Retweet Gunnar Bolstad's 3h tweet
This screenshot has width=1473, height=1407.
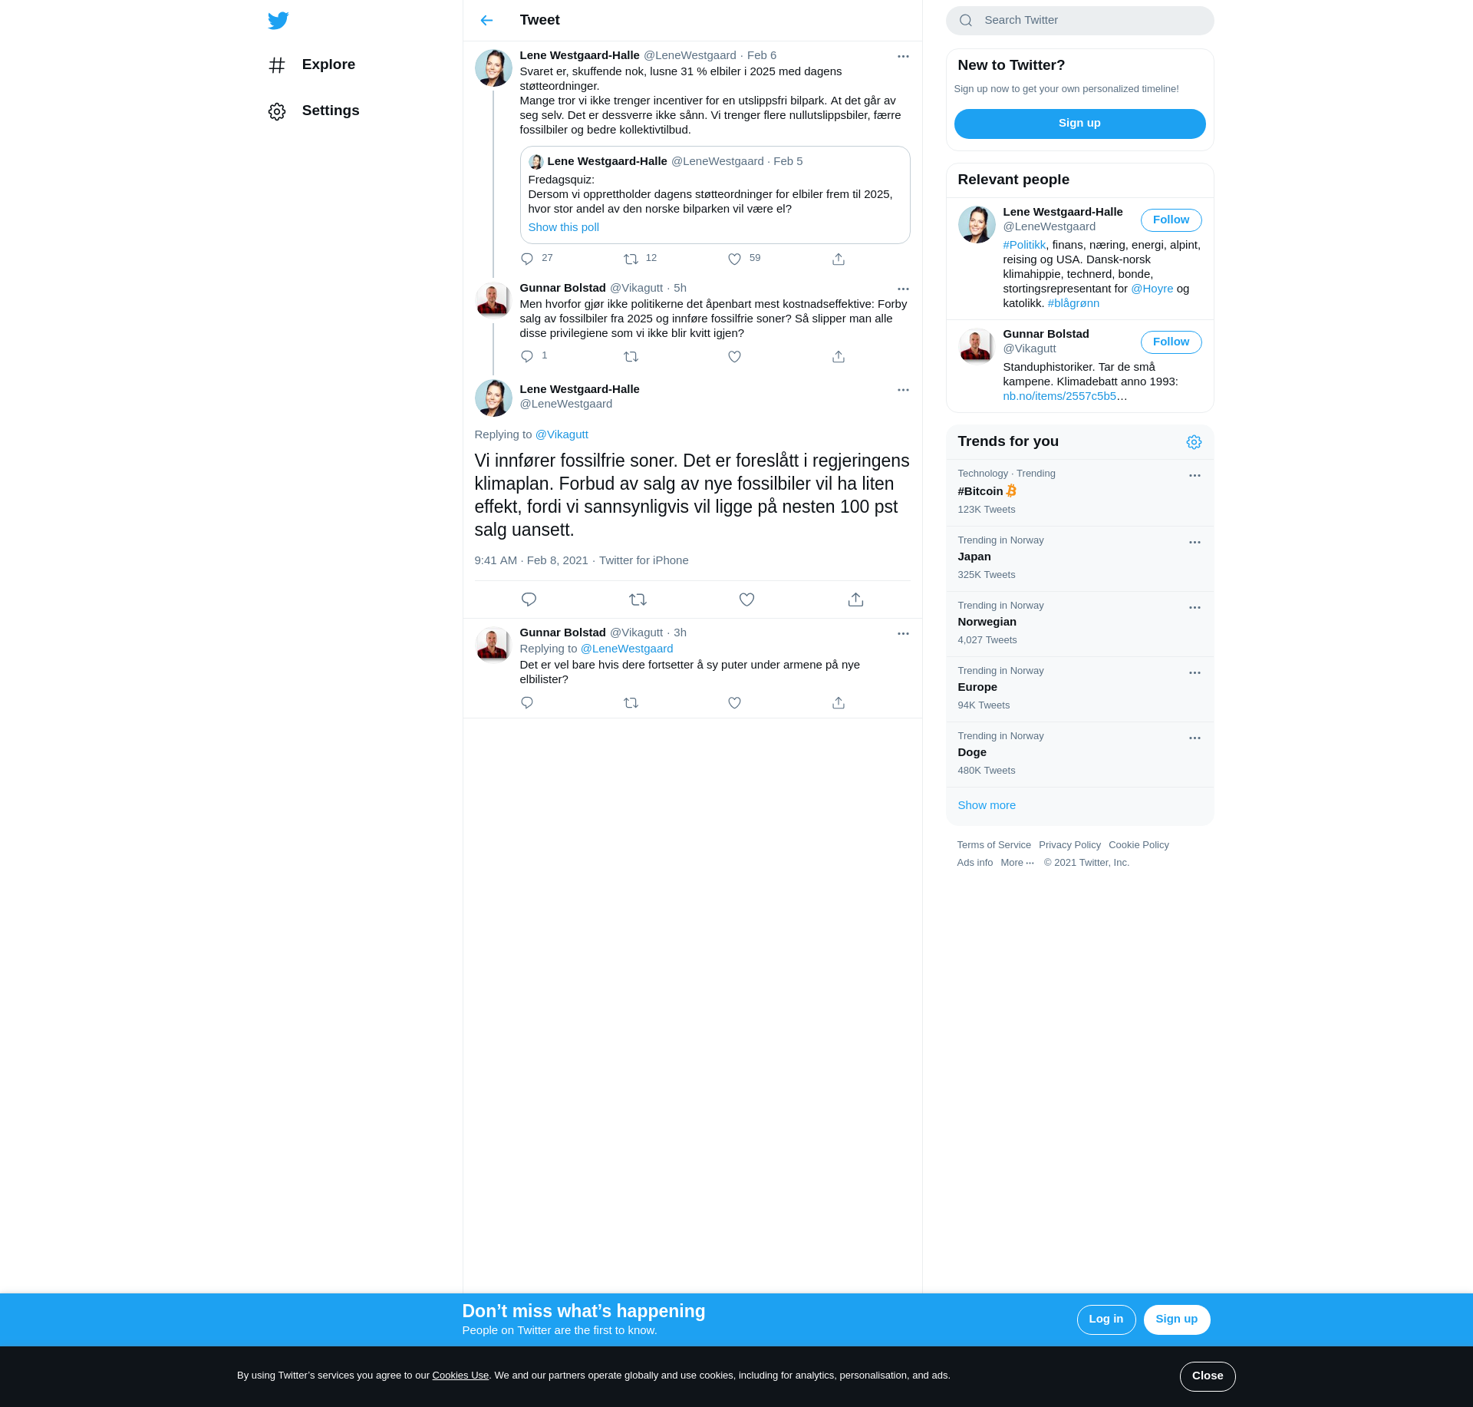(631, 702)
